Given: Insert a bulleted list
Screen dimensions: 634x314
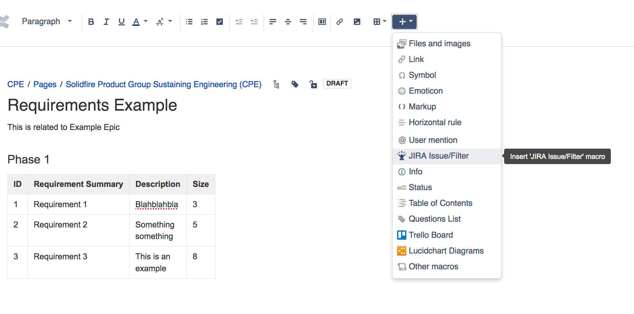Looking at the screenshot, I should 189,22.
